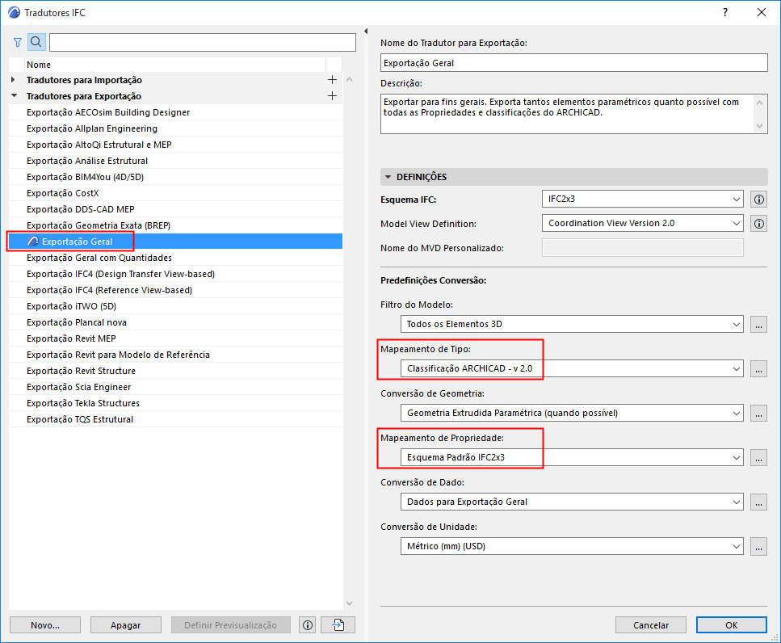This screenshot has height=643, width=781.
Task: Select Exportação TQS Estrutural
Action: (175, 419)
